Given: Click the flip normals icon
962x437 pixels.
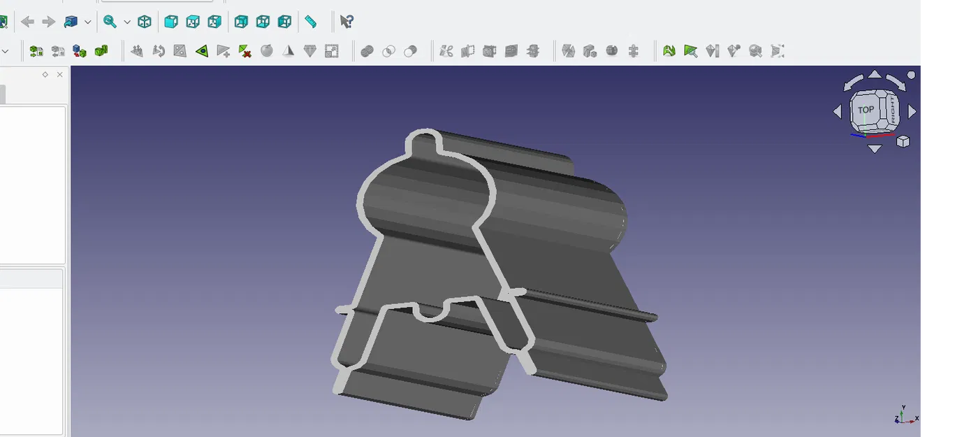Looking at the screenshot, I should point(159,51).
